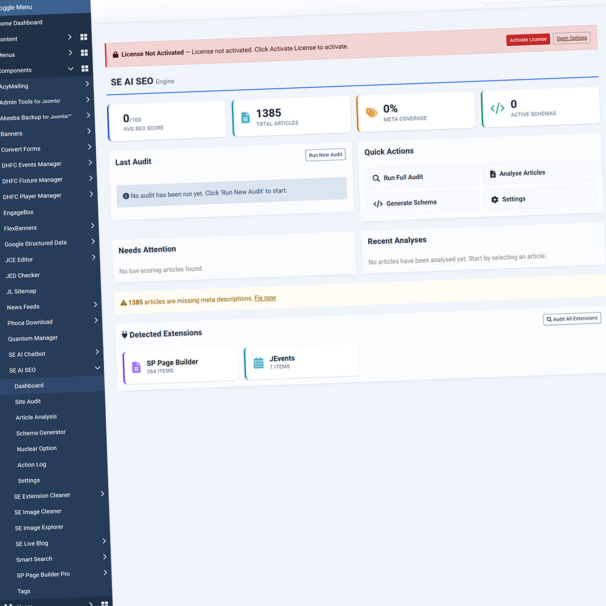Expand the SE Extension Cleaner submenu

pyautogui.click(x=102, y=493)
